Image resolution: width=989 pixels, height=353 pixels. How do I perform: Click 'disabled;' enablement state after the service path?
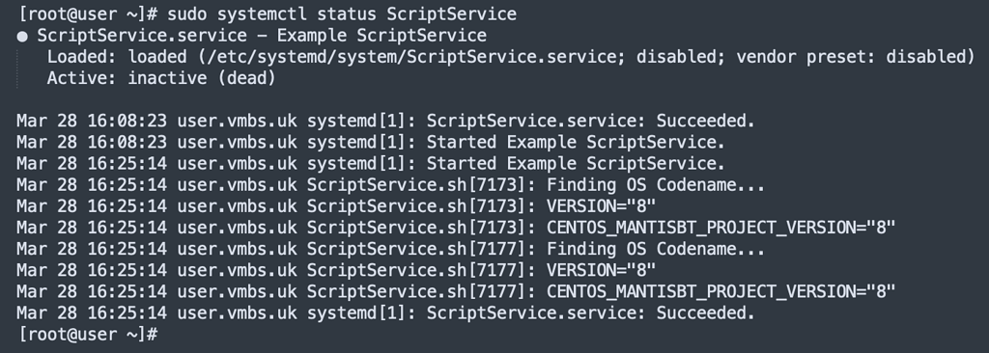tap(681, 57)
